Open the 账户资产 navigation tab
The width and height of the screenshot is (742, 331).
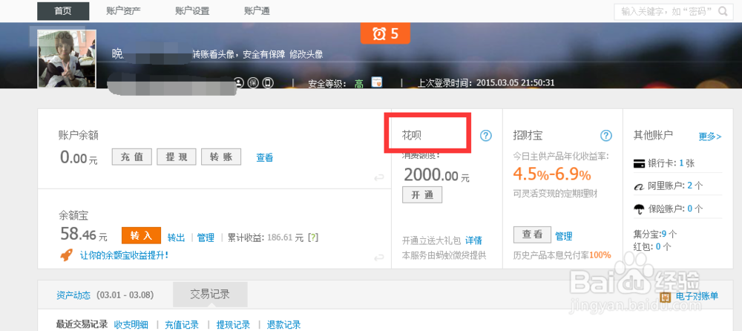pyautogui.click(x=123, y=11)
